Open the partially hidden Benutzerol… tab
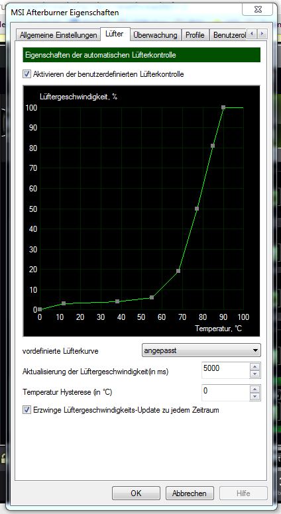 [228, 34]
